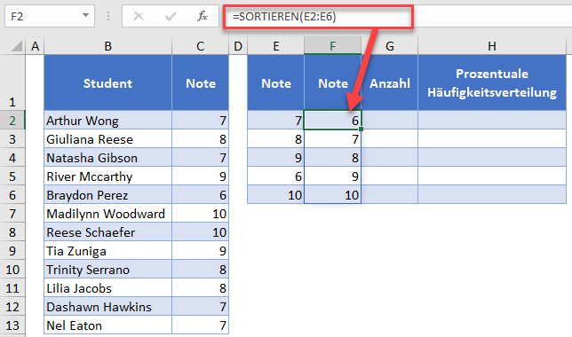Select row 9 header
Viewport: 572px width, 337px height.
pos(12,250)
